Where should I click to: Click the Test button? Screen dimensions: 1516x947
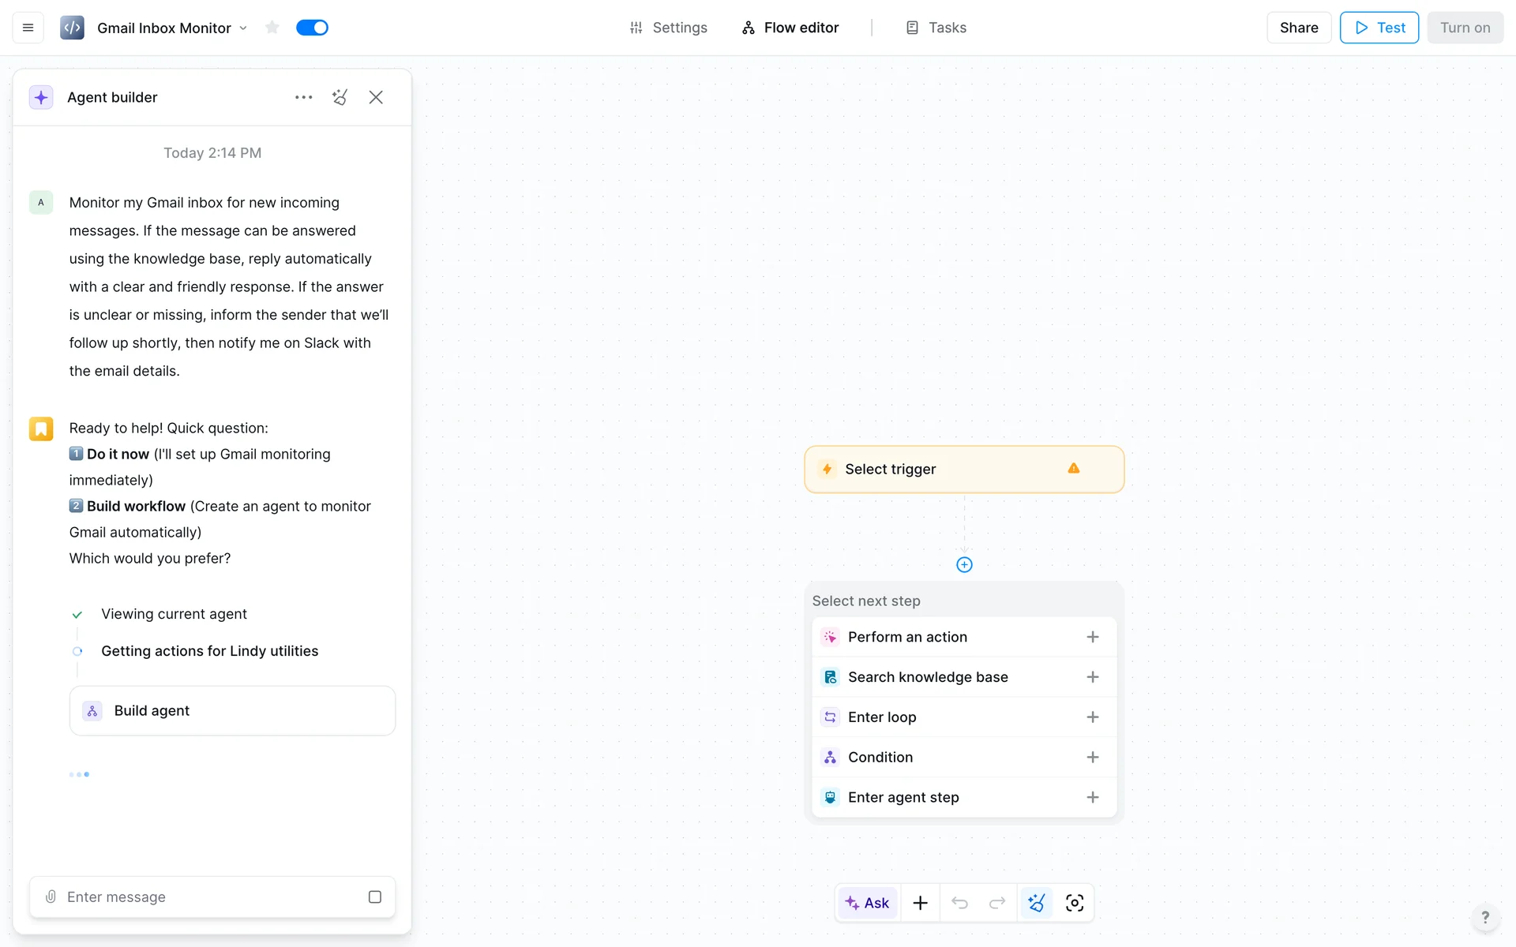[1379, 28]
